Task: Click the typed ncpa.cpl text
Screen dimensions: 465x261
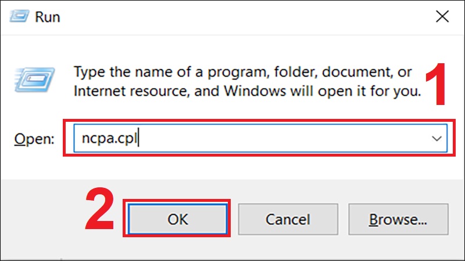Action: tap(109, 139)
